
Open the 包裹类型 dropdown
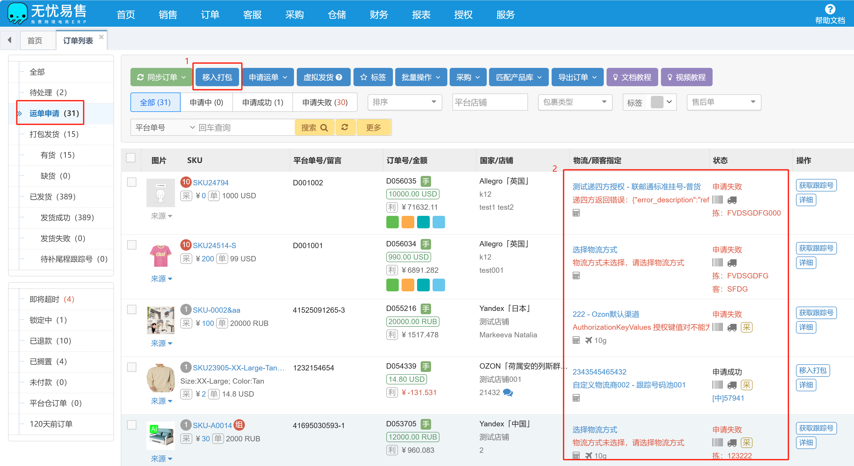[x=575, y=102]
